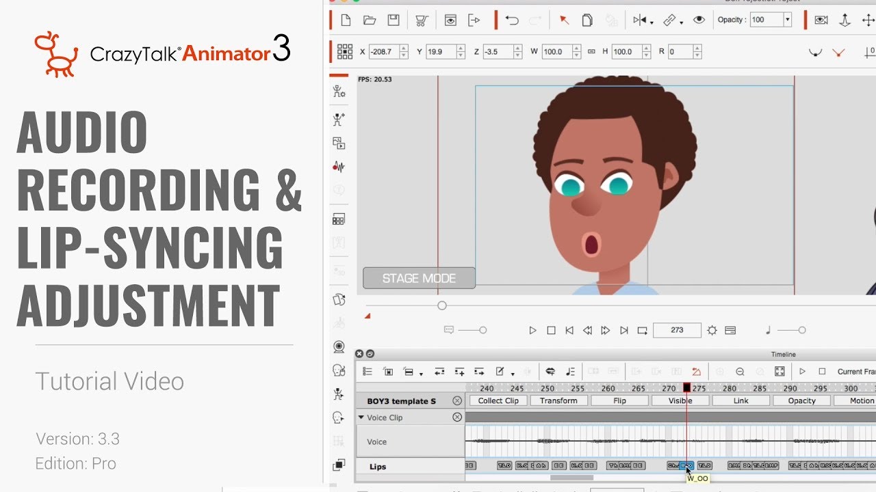Screen dimensions: 876x492
Task: Play the animation
Action: click(x=532, y=330)
